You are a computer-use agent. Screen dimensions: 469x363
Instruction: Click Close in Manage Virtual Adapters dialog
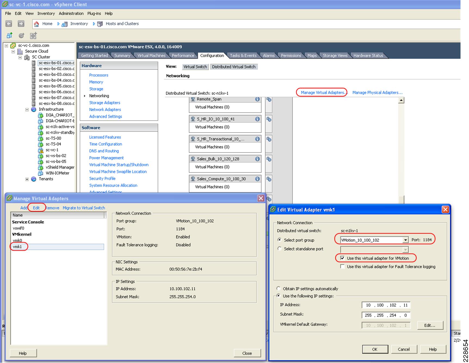pyautogui.click(x=247, y=353)
